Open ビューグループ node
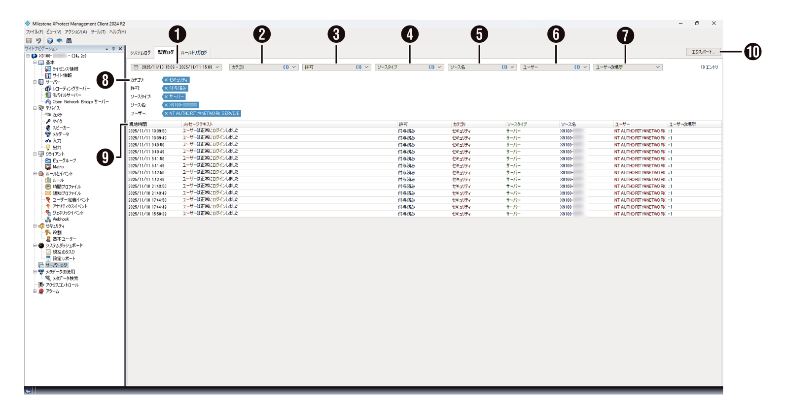This screenshot has width=786, height=414. (x=64, y=160)
